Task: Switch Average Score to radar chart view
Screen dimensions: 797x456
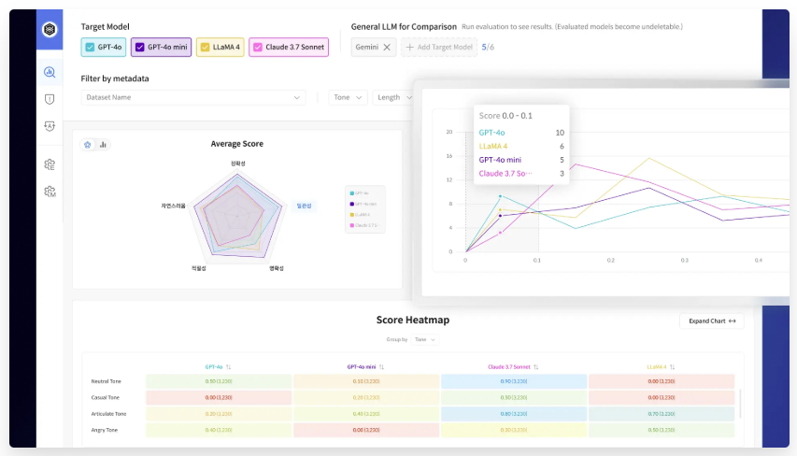Action: 88,145
